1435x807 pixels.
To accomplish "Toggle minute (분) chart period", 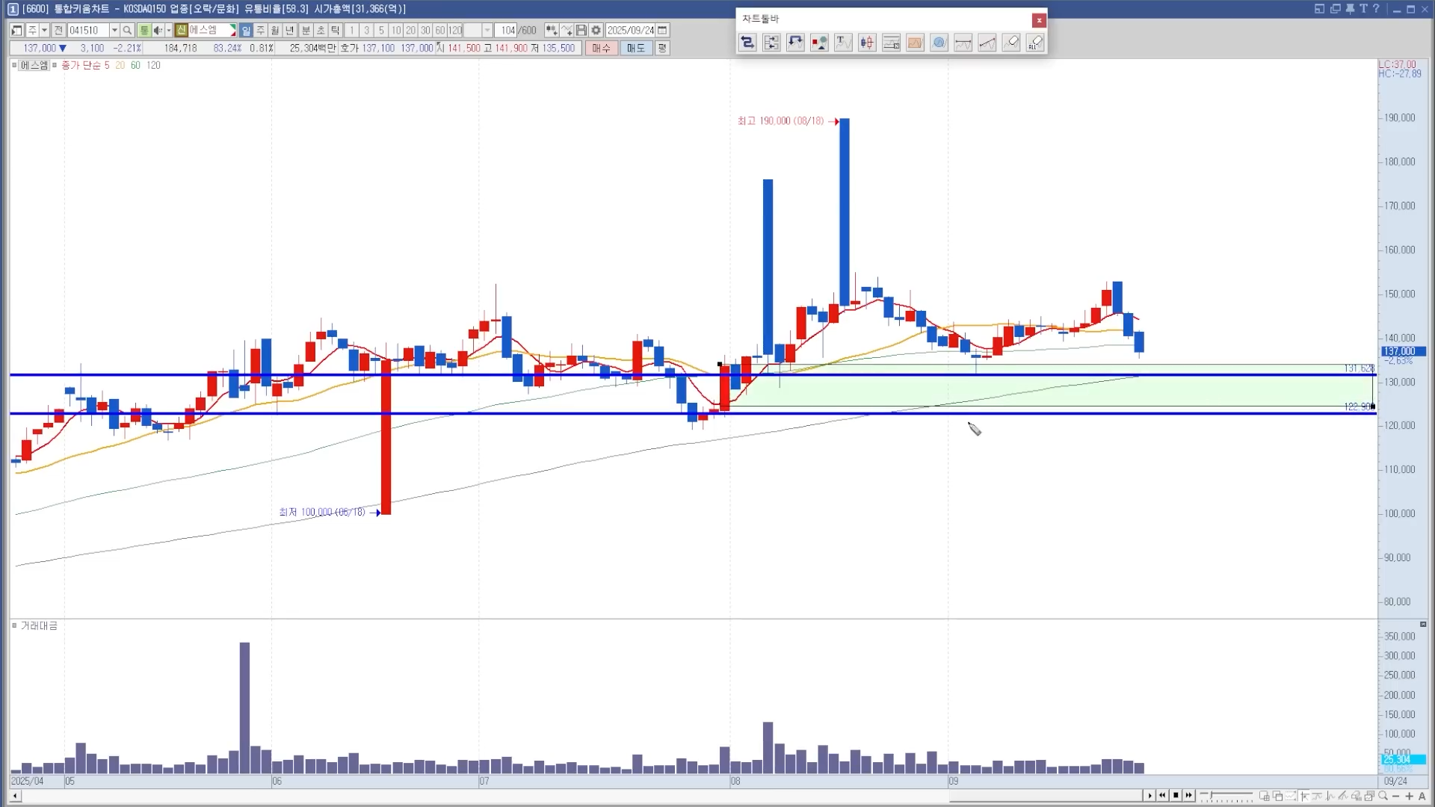I will coord(306,31).
